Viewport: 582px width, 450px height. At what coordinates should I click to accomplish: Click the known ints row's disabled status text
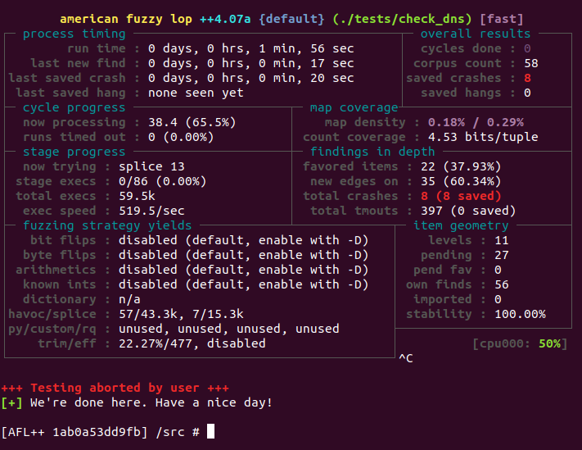pyautogui.click(x=243, y=284)
